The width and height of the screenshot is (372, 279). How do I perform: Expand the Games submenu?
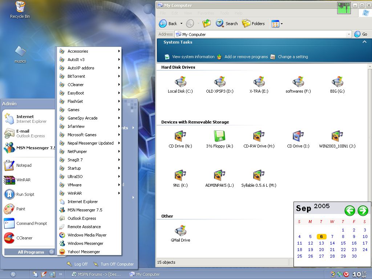[x=89, y=110]
